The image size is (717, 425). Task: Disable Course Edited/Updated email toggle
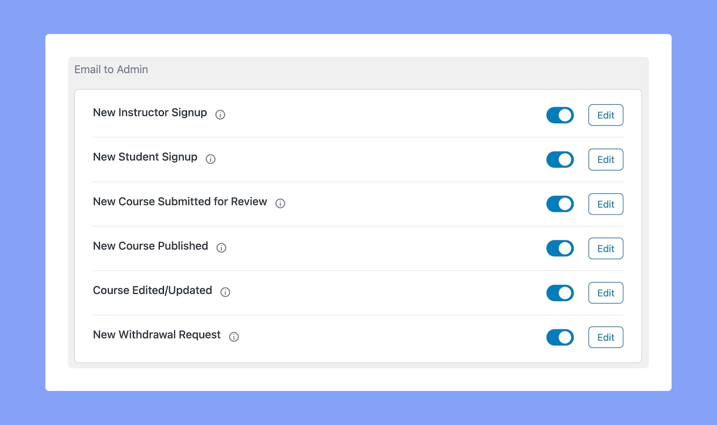560,293
